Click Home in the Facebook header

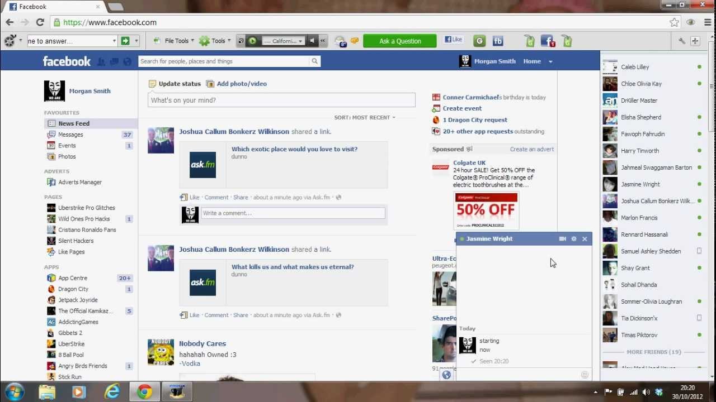click(x=532, y=61)
